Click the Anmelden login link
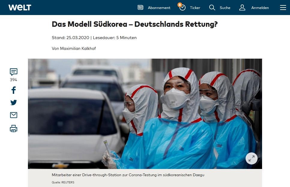The image size is (290, 187). click(260, 8)
